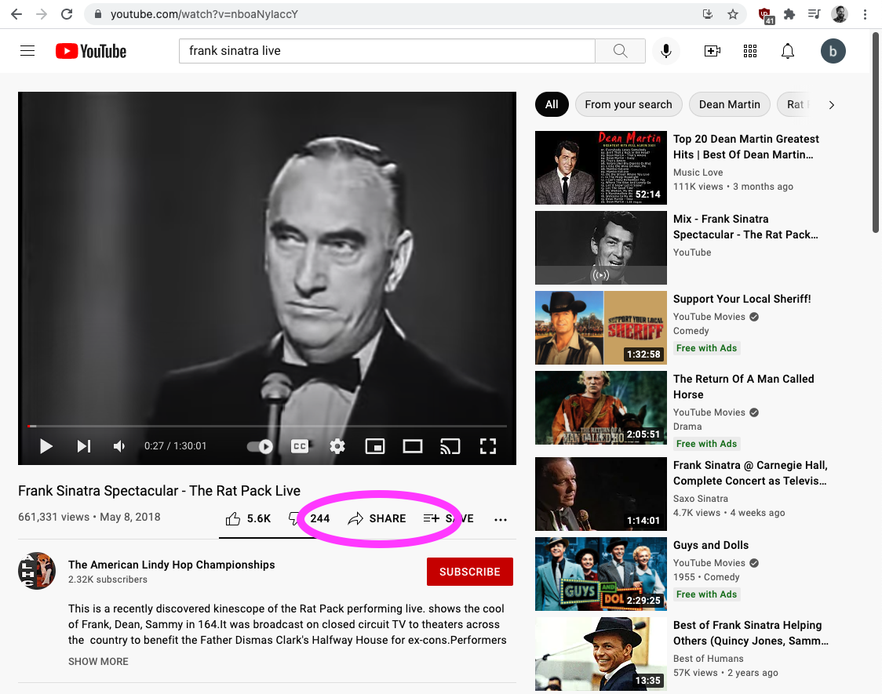Go forward to the next page
The height and width of the screenshot is (694, 882).
pyautogui.click(x=42, y=14)
